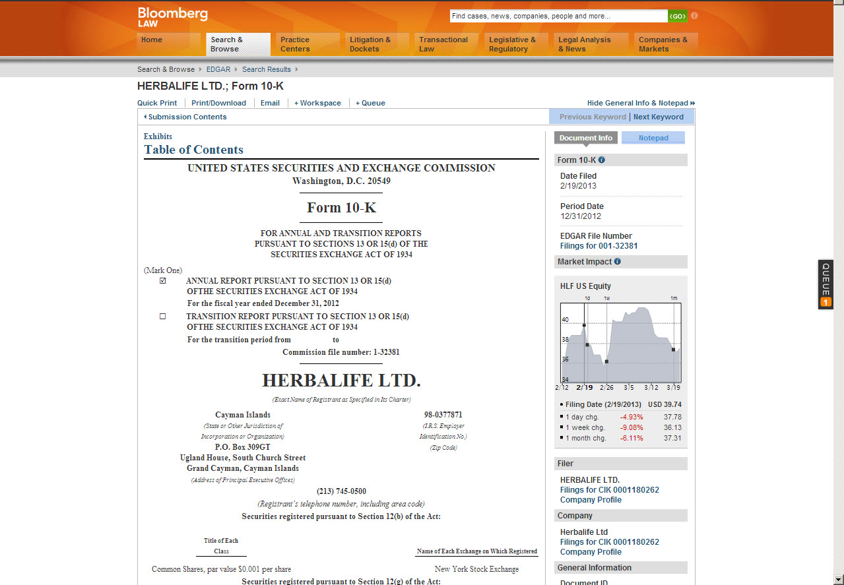Select the '(213) 745-0500' phone number
This screenshot has width=844, height=585.
[341, 491]
